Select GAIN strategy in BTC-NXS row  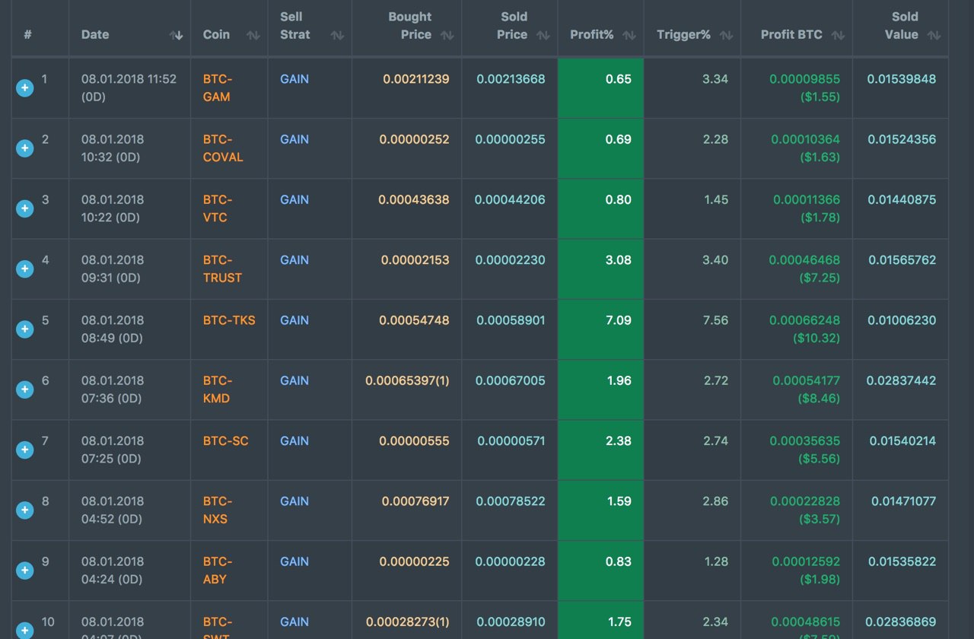pyautogui.click(x=294, y=501)
